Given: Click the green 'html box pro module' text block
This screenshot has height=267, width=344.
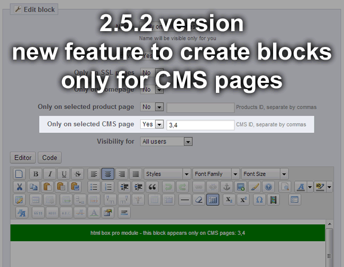Looking at the screenshot, I should tap(168, 233).
